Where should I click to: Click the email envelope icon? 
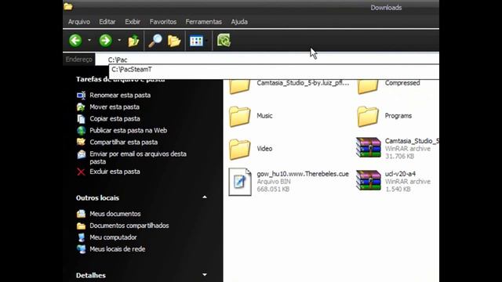click(81, 154)
